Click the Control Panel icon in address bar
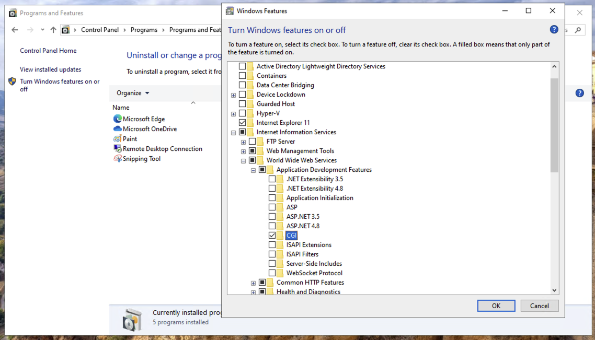 (65, 30)
